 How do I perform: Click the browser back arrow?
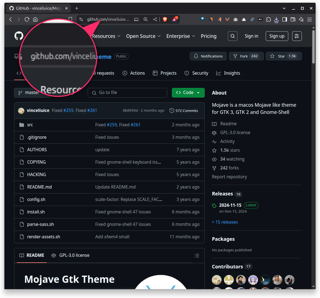tap(10, 19)
